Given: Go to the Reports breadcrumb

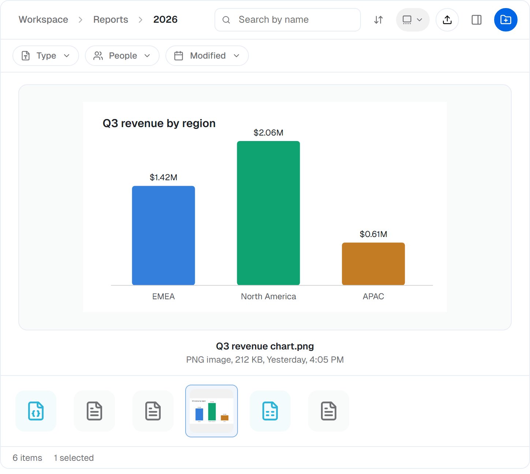Looking at the screenshot, I should tap(111, 19).
